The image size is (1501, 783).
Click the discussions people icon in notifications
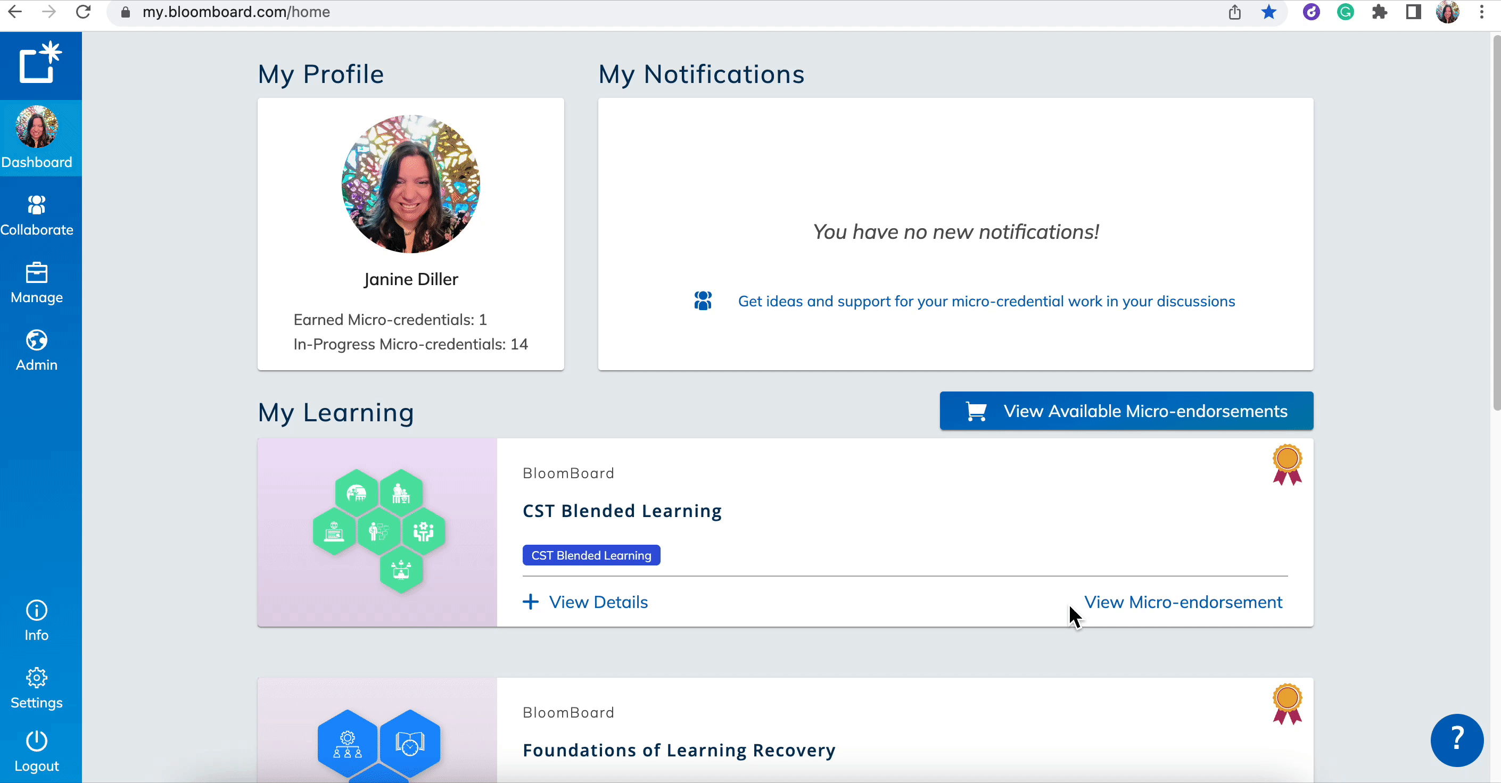703,301
